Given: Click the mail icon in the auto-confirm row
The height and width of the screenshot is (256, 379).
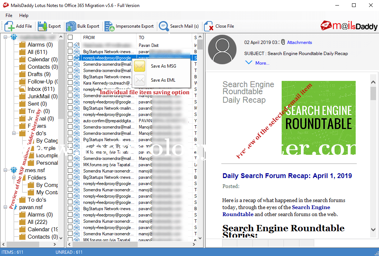Looking at the screenshot, I should (77, 121).
